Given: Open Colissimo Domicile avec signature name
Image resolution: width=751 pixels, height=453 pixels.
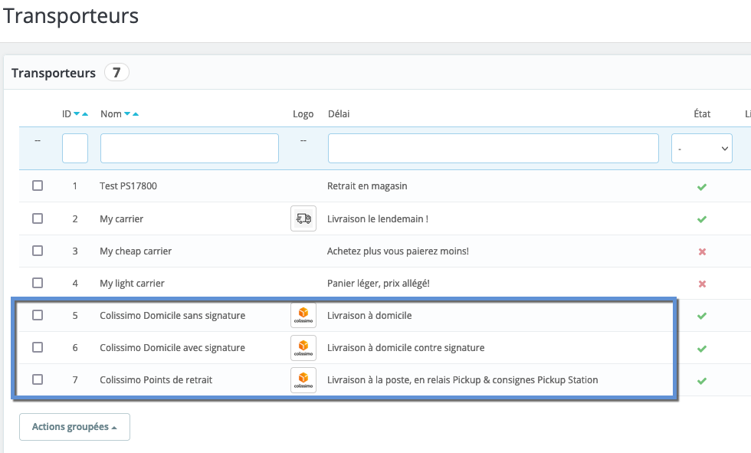Looking at the screenshot, I should tap(172, 348).
